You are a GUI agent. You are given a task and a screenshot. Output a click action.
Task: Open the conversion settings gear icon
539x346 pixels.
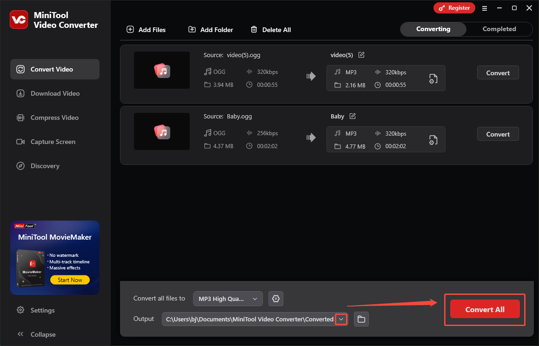click(276, 299)
